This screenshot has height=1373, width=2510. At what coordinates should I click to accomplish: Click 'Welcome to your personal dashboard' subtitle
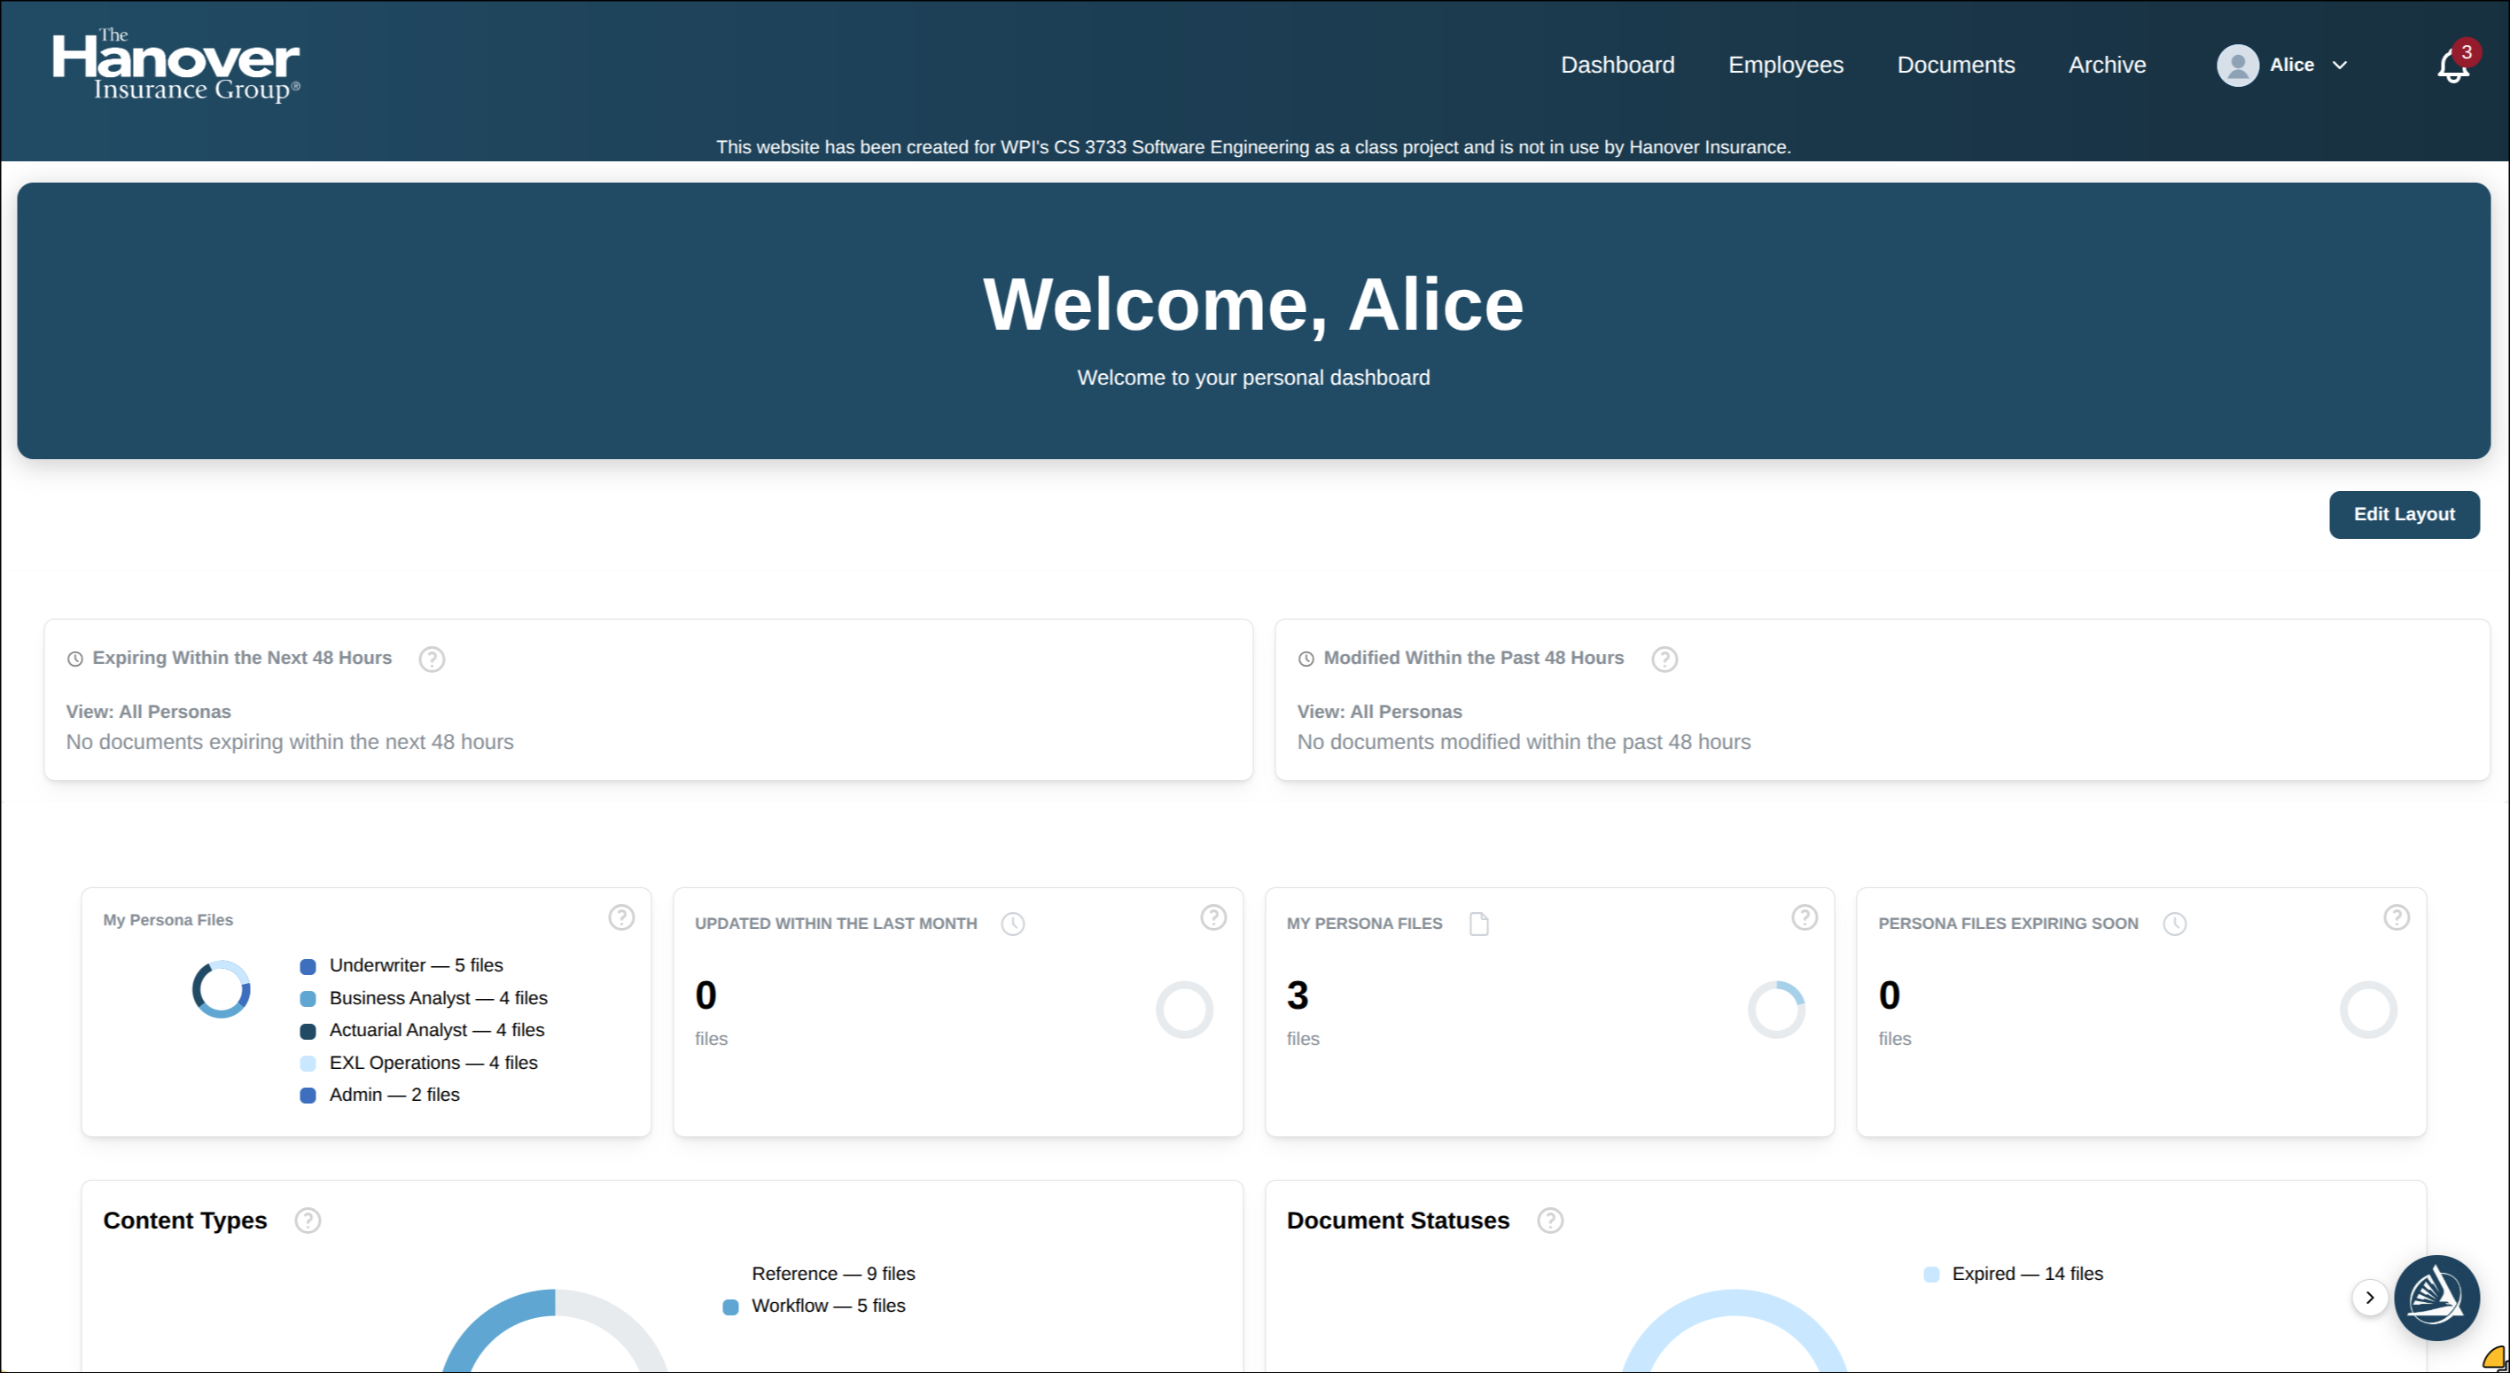pyautogui.click(x=1253, y=377)
